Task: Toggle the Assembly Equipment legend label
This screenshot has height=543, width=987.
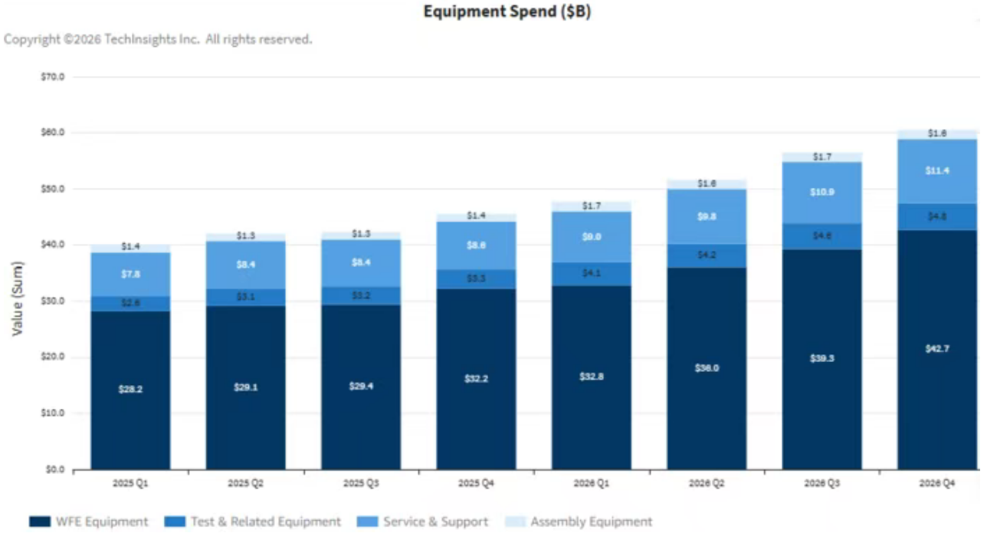Action: pos(592,522)
